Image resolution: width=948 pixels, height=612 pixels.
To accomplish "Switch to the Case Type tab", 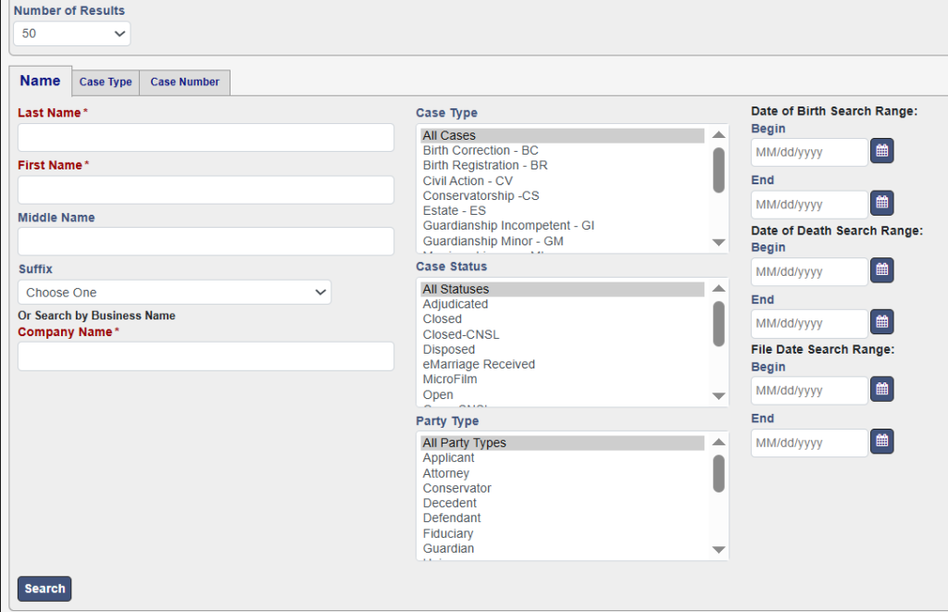I will (x=106, y=82).
